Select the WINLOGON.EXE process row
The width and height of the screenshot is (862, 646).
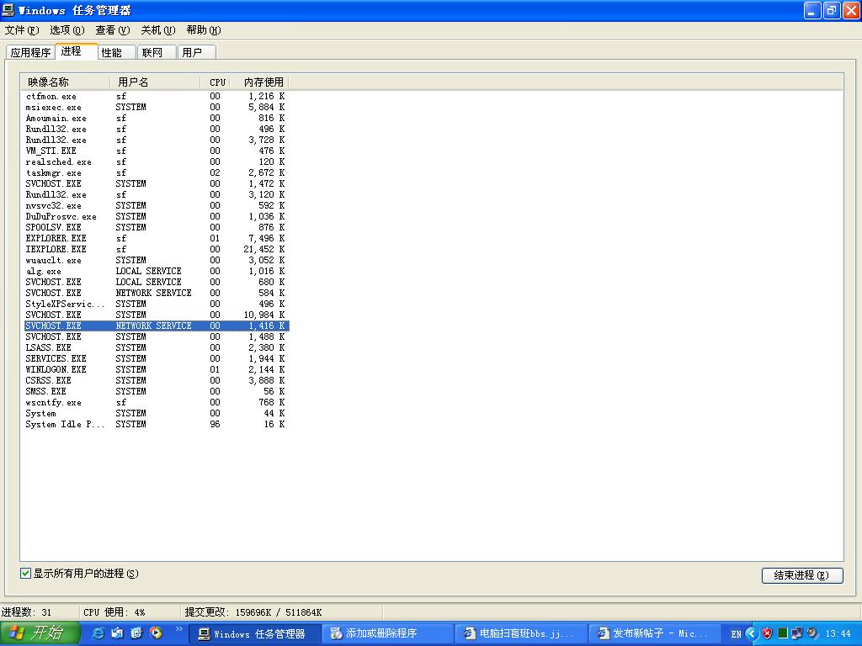click(156, 370)
